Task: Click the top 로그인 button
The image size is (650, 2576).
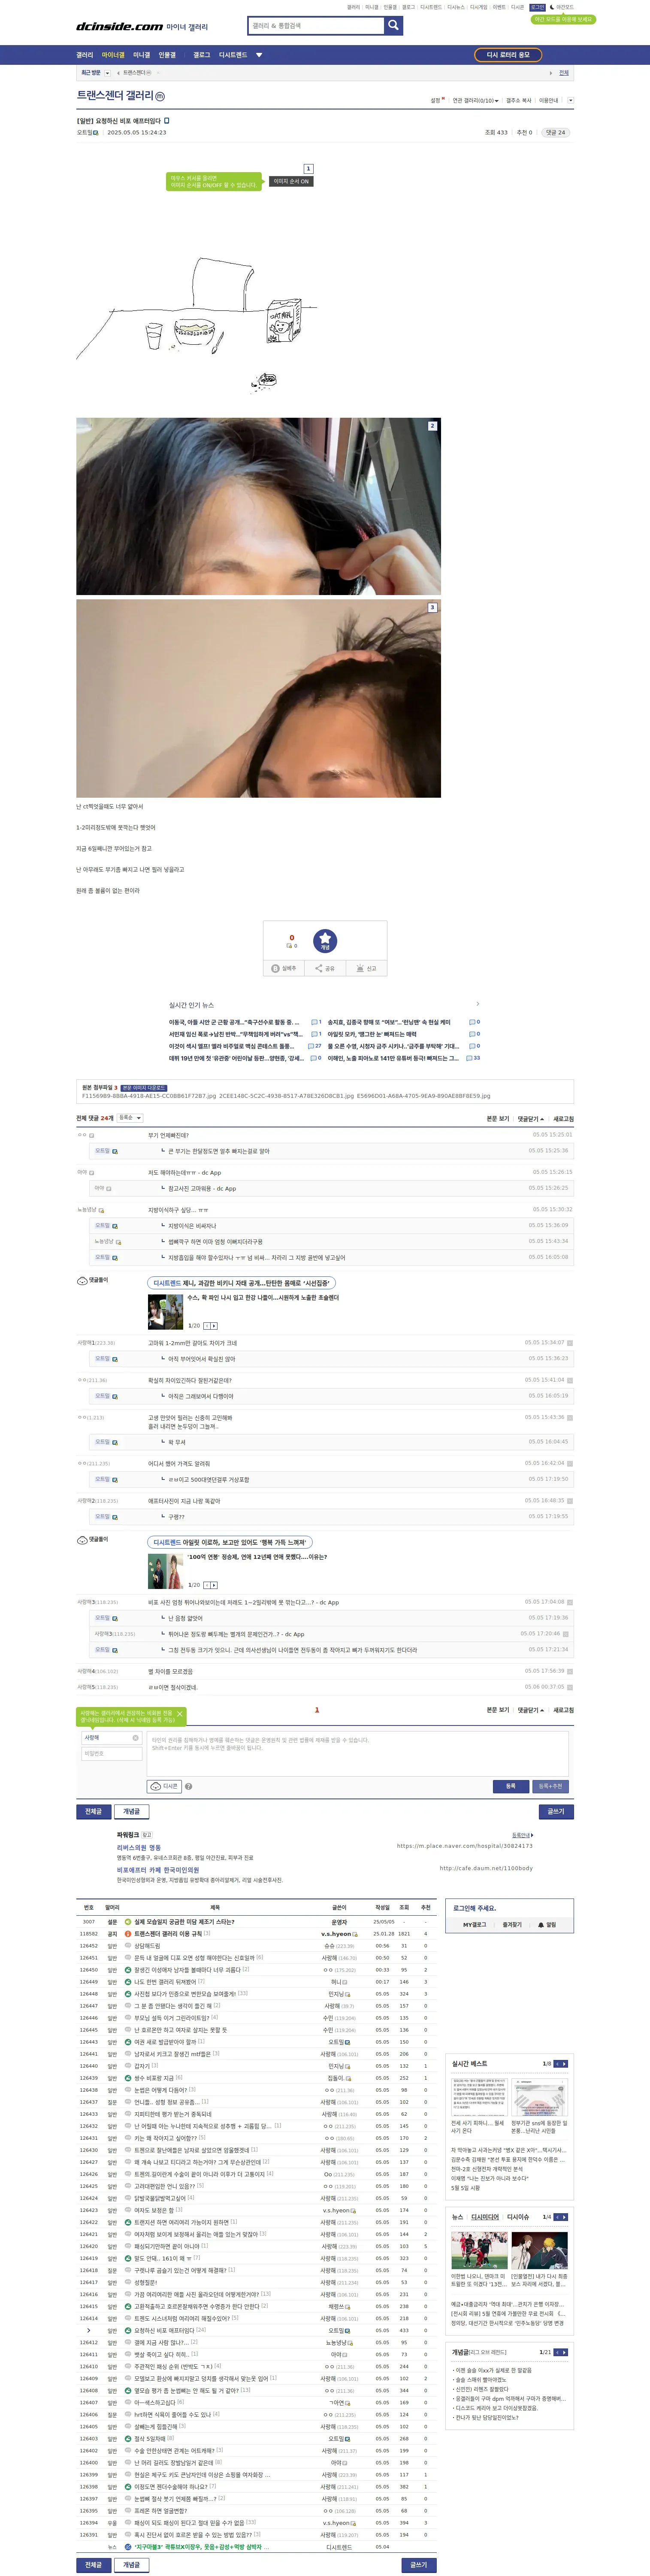Action: 538,7
